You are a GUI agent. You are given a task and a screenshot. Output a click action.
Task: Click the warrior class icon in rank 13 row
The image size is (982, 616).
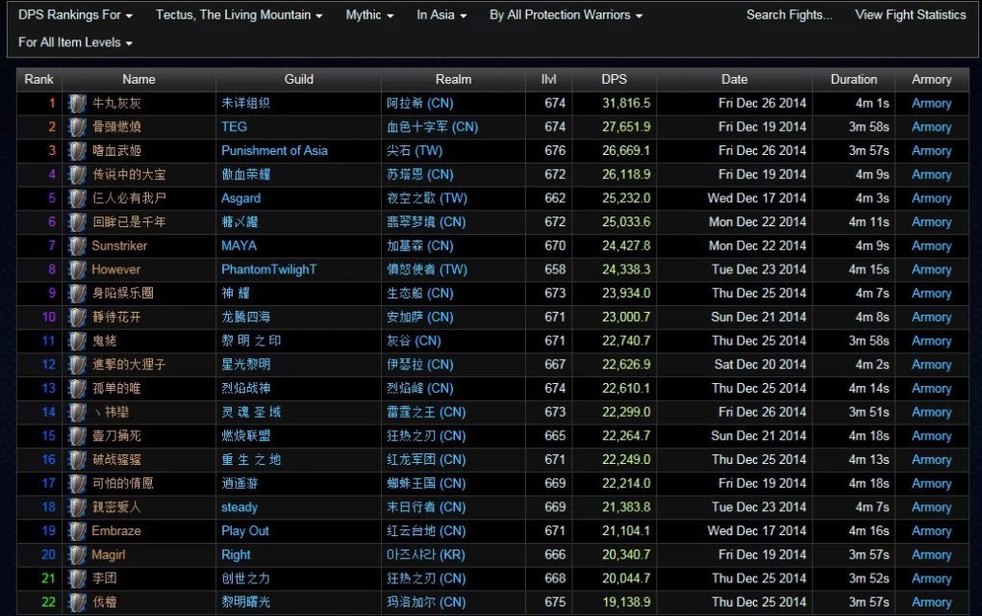click(77, 389)
